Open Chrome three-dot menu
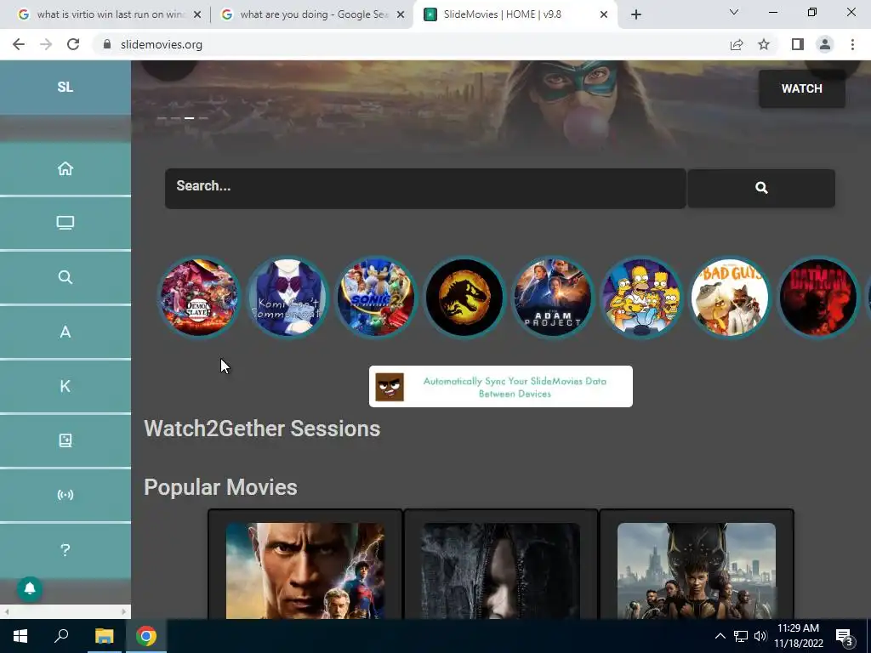 [x=852, y=44]
